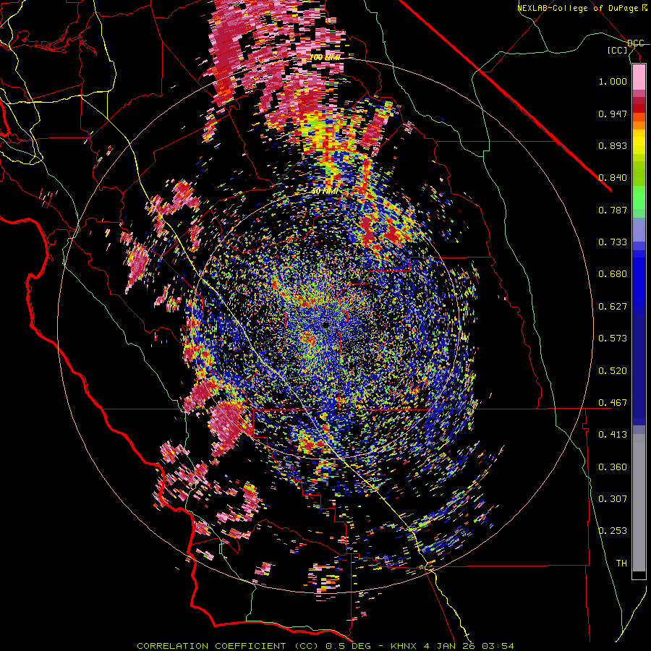Select the 0.627 legend value
This screenshot has height=651, width=651.
pos(613,307)
